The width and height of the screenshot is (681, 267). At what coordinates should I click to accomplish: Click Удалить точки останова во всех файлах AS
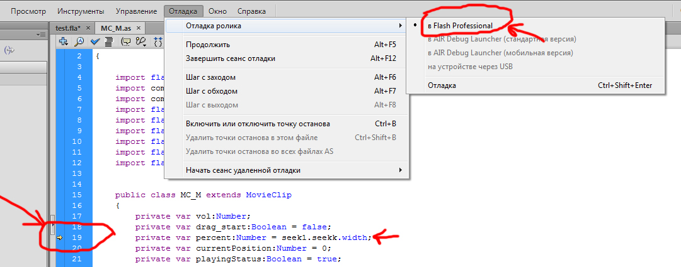pyautogui.click(x=285, y=151)
